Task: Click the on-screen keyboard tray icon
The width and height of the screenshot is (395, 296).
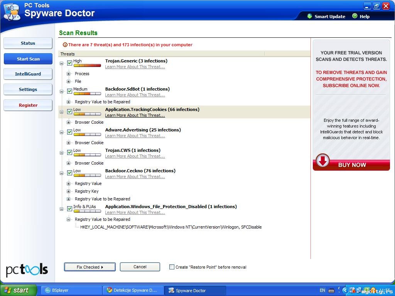Action: pos(331,291)
